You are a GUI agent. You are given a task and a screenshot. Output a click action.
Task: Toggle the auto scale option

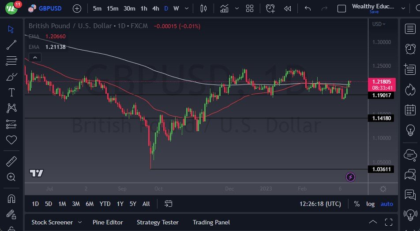tap(386, 204)
